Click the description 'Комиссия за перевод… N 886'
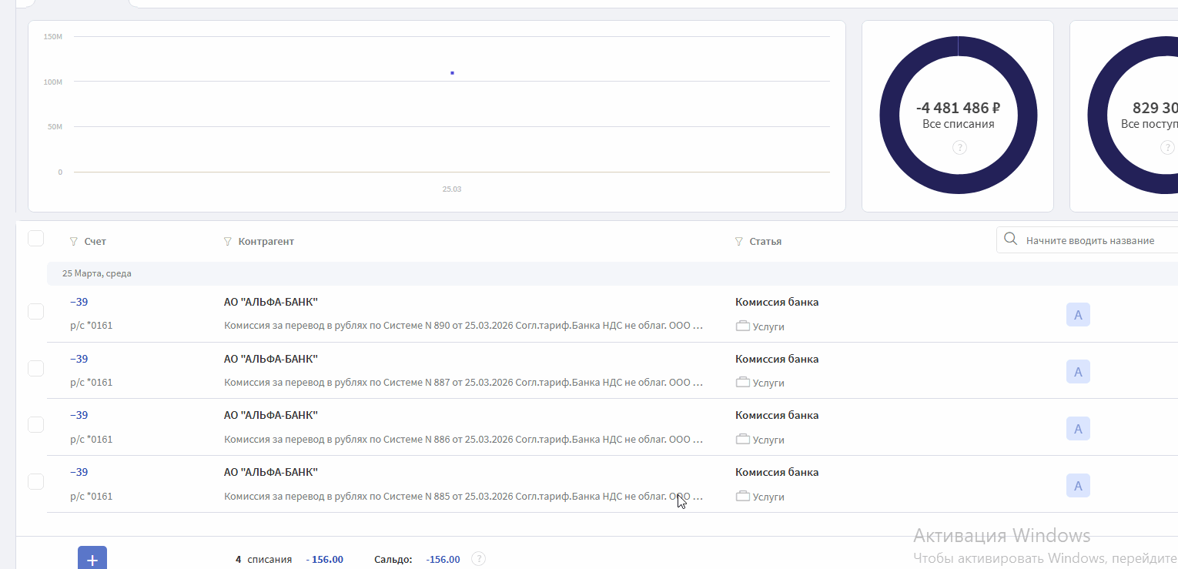Screen dimensions: 1178x569 click(x=464, y=440)
